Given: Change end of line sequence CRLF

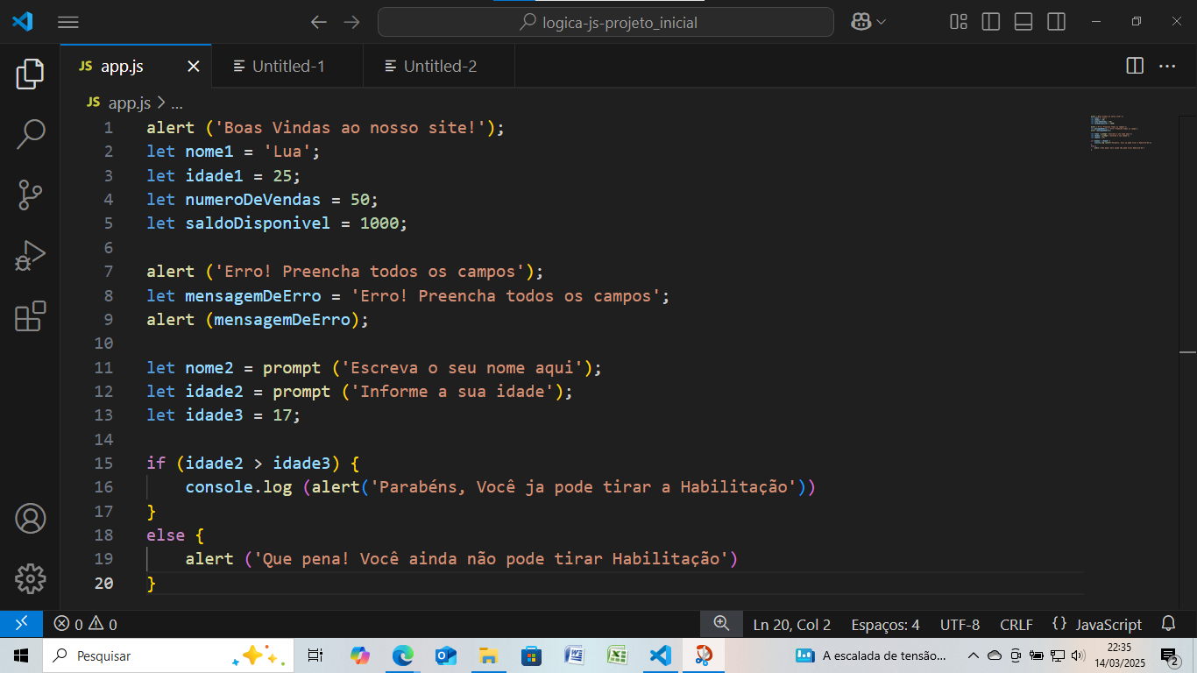Looking at the screenshot, I should tap(1016, 625).
